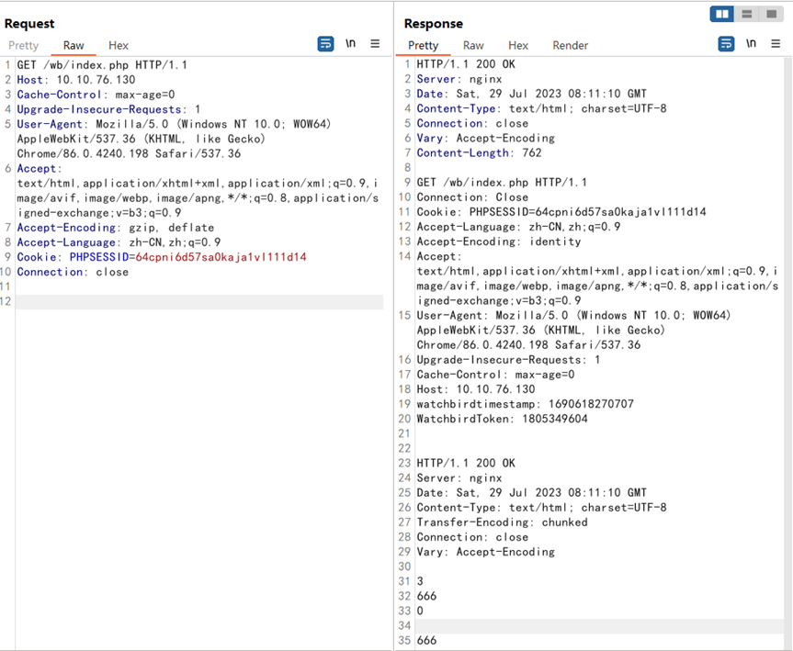
Task: Click the PHPSESSID cookie value in Request
Action: [221, 257]
